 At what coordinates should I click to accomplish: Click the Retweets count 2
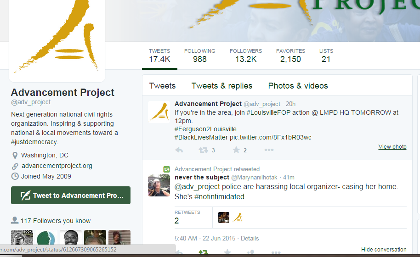(x=177, y=221)
